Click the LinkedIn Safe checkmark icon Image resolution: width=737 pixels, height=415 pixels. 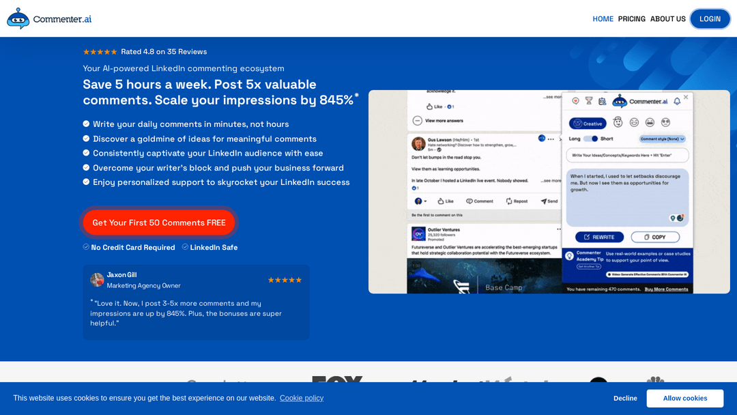pyautogui.click(x=185, y=246)
